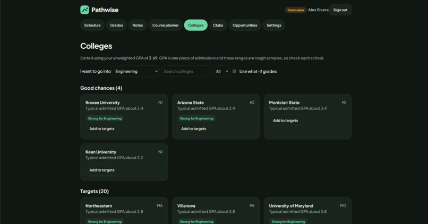
Task: Click the Alex Rivera user name
Action: 318,10
